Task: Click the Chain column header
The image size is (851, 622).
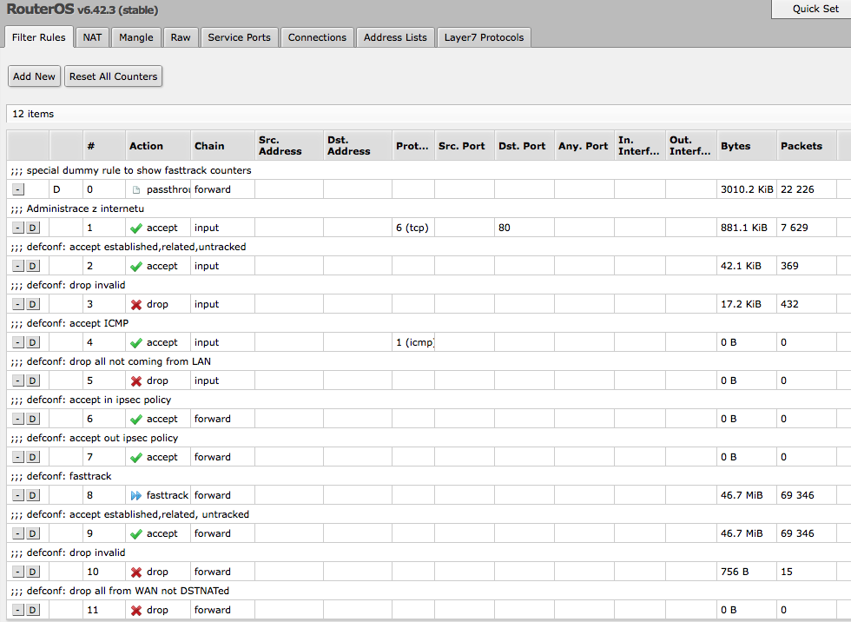Action: coord(222,145)
